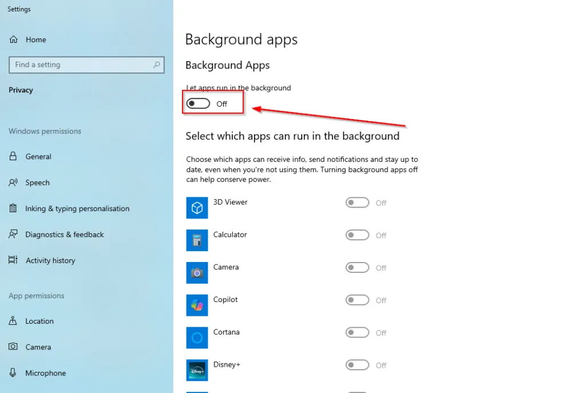The image size is (586, 393).
Task: Toggle Calculator background switch
Action: click(357, 235)
